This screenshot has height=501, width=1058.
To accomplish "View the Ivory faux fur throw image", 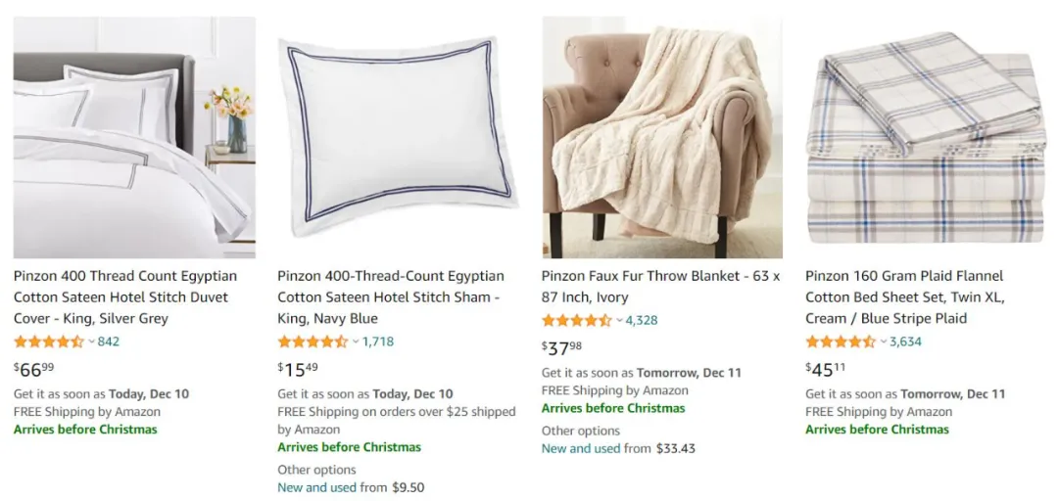I will pos(662,137).
